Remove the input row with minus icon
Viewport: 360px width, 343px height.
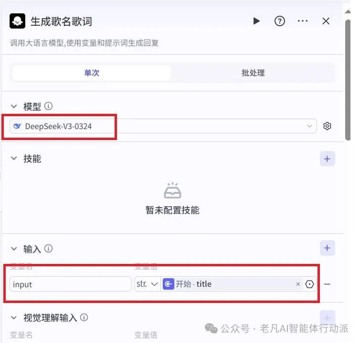(x=327, y=284)
